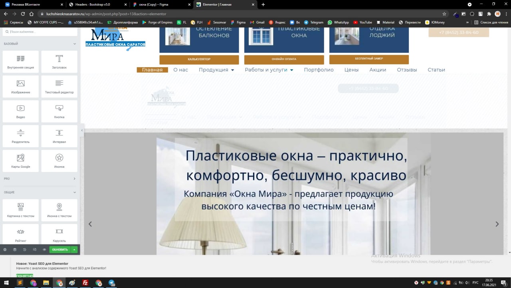The width and height of the screenshot is (511, 288).
Task: Select the Video (Видео) widget
Action: click(x=21, y=111)
